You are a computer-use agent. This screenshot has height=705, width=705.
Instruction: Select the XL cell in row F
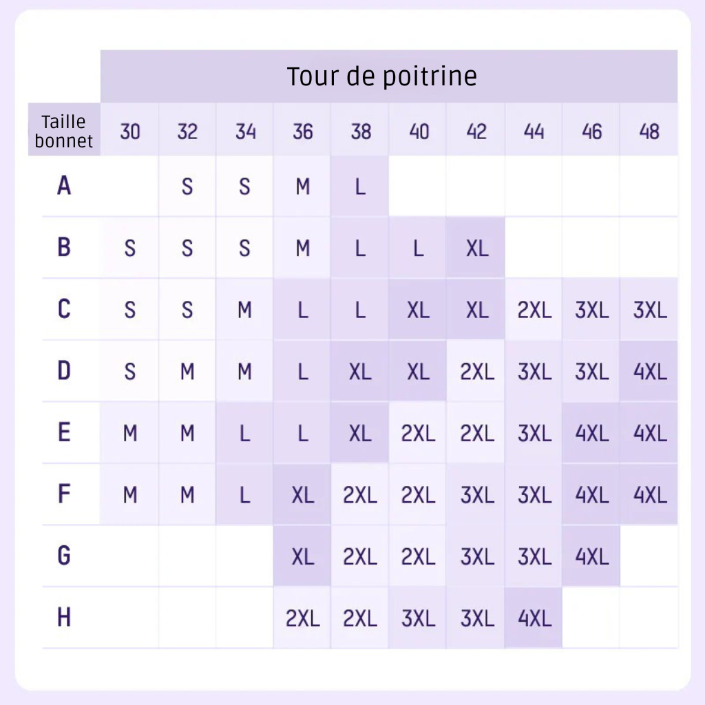[x=302, y=495]
